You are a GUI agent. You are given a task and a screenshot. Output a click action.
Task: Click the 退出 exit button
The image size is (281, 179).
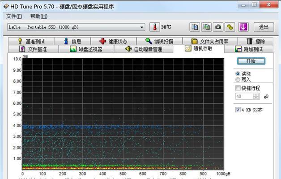pos(264,27)
